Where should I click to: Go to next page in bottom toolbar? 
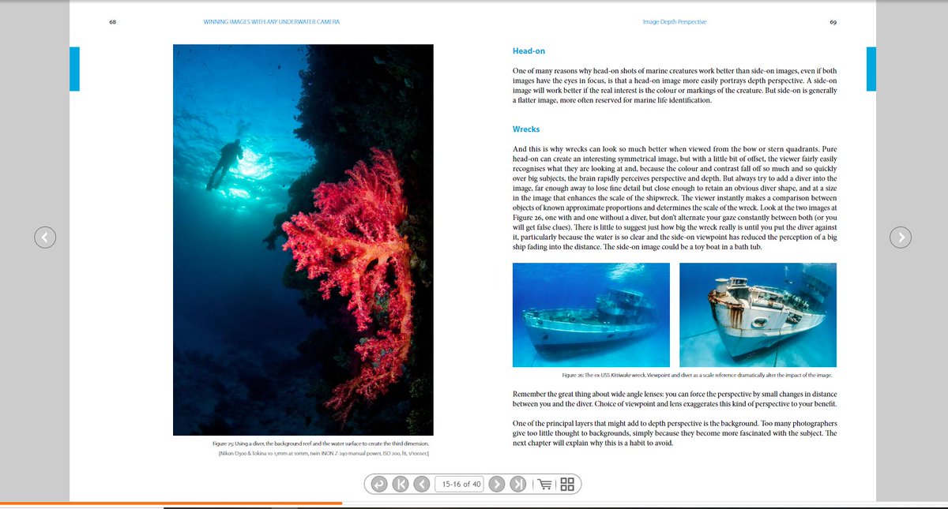[496, 484]
